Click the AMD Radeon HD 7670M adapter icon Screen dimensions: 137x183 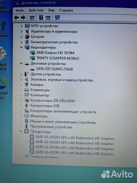(32, 53)
